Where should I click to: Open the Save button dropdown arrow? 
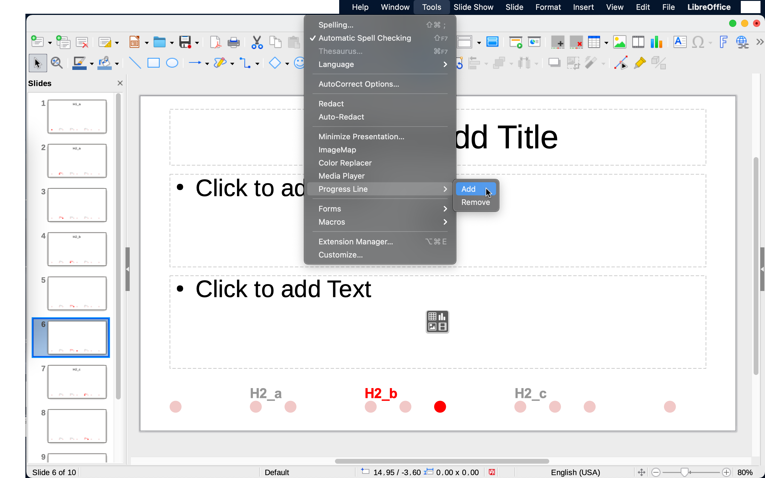(197, 43)
